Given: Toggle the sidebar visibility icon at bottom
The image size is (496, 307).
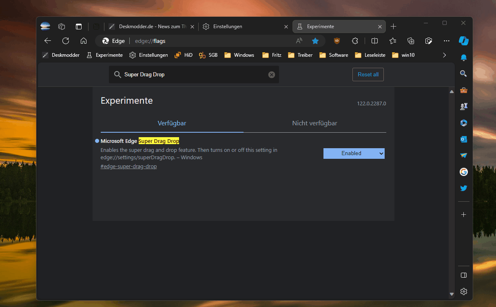Looking at the screenshot, I should tap(464, 275).
